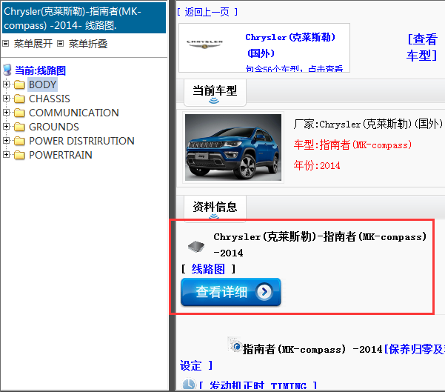Click the grey device icon by Chrysler-2014
The width and height of the screenshot is (445, 392).
coord(196,246)
